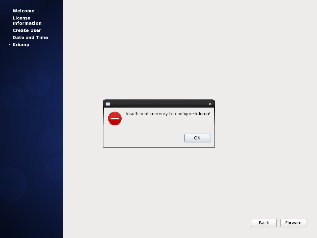The height and width of the screenshot is (238, 317).
Task: Click the Forward button's underlined F
Action: click(x=287, y=223)
